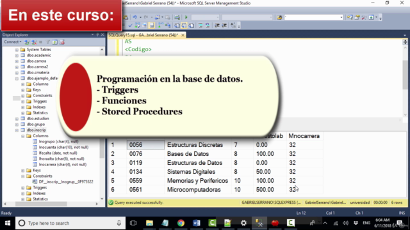Open the Object Explorer window position dropdown
The height and width of the screenshot is (230, 410).
click(92, 34)
